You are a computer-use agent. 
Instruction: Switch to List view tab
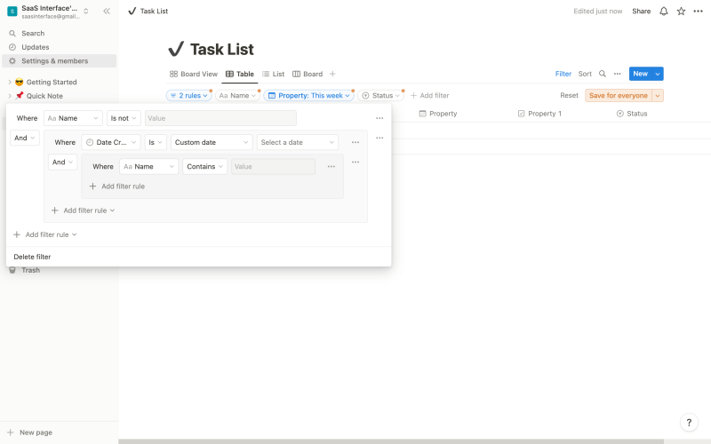click(x=274, y=74)
